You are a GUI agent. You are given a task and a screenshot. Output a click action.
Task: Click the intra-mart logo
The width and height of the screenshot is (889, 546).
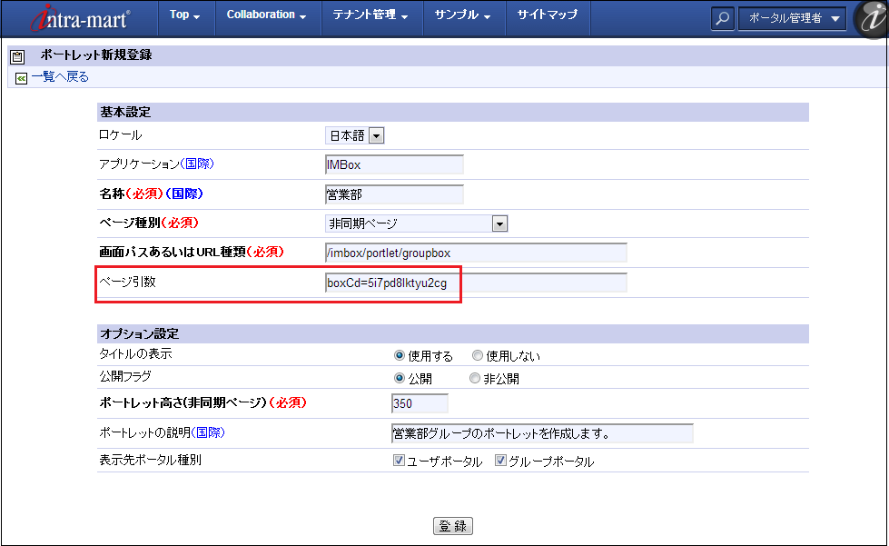[74, 17]
